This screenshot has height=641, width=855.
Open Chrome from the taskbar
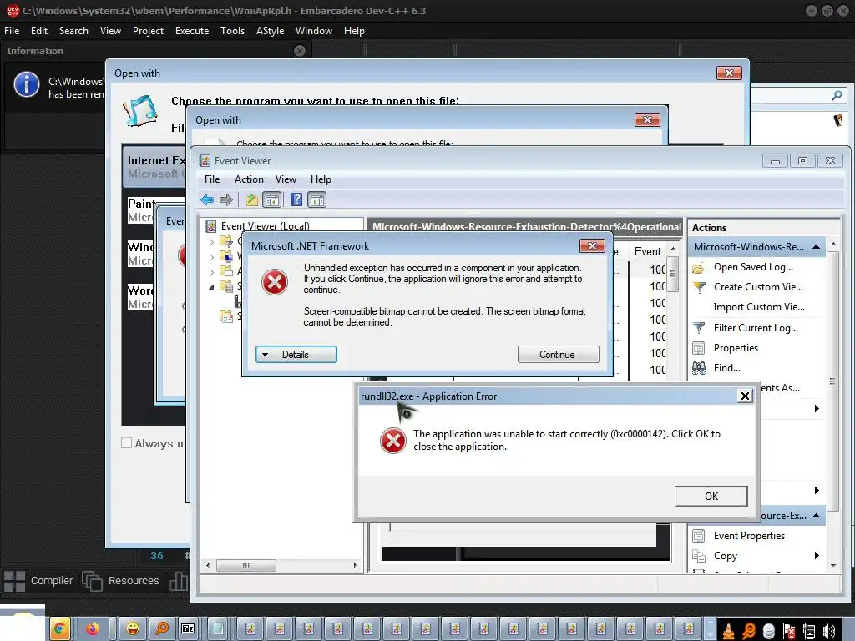pos(59,629)
